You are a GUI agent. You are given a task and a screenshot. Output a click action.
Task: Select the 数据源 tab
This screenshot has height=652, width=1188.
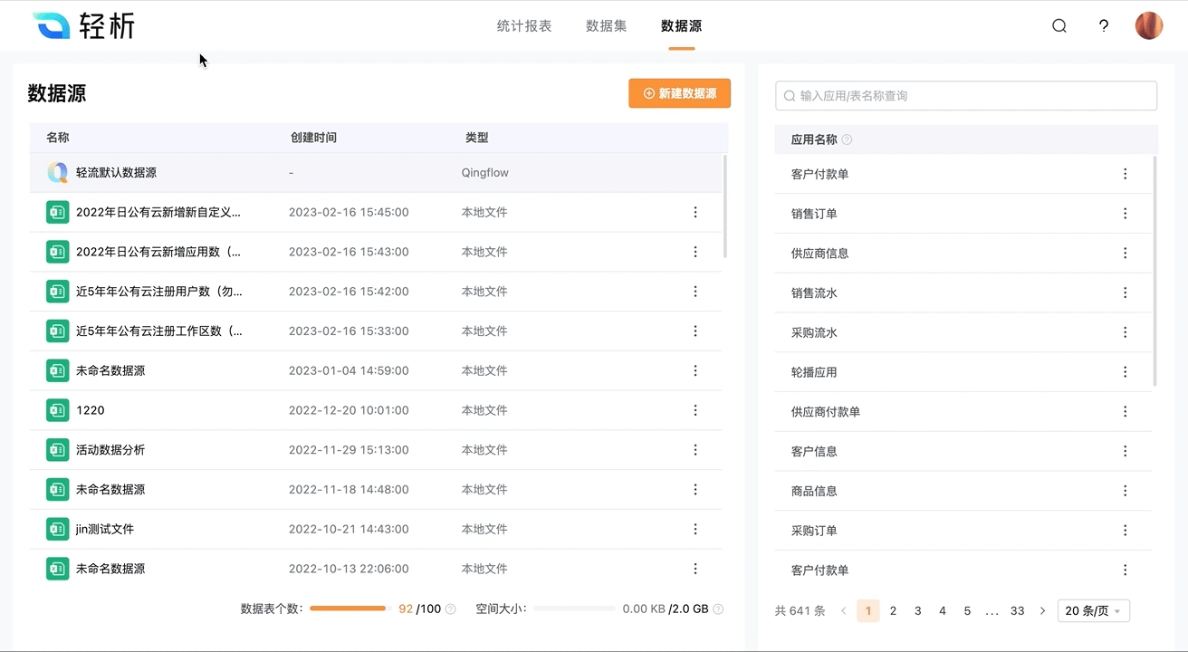[x=681, y=26]
